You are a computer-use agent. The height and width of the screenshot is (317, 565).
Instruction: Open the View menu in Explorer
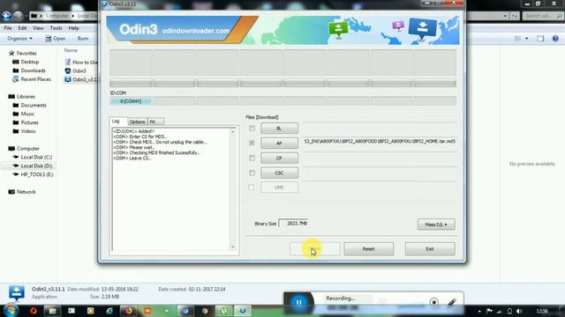click(38, 28)
